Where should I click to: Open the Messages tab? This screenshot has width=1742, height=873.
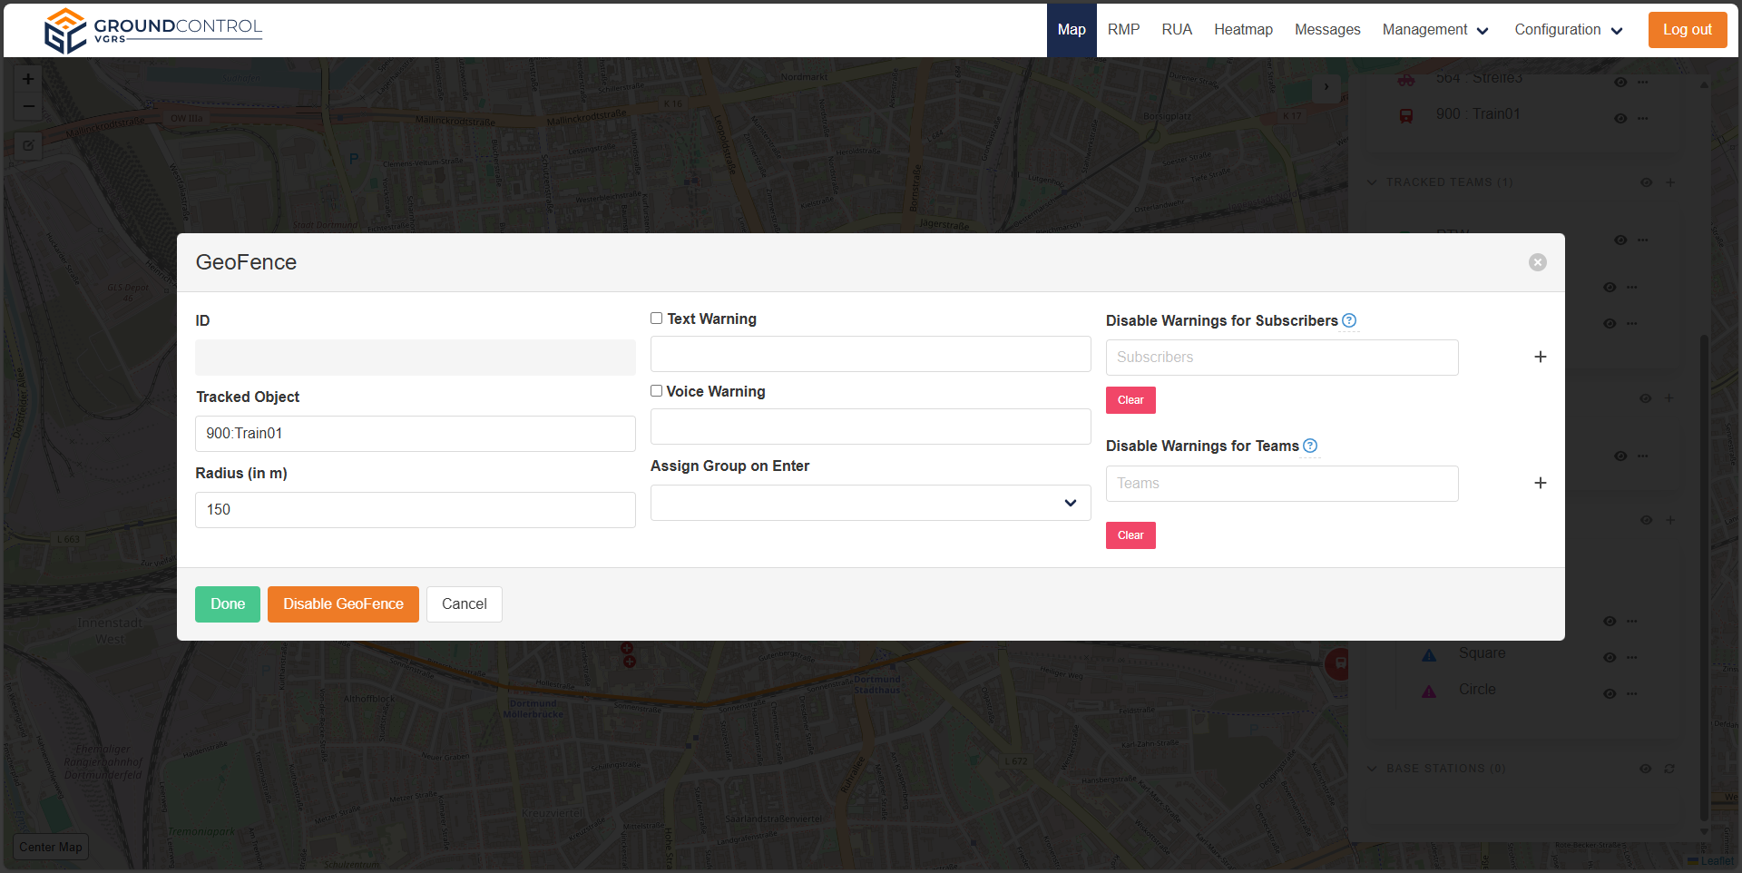tap(1326, 30)
